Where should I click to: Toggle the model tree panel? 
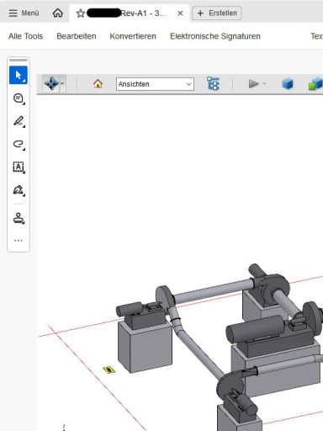pyautogui.click(x=213, y=83)
